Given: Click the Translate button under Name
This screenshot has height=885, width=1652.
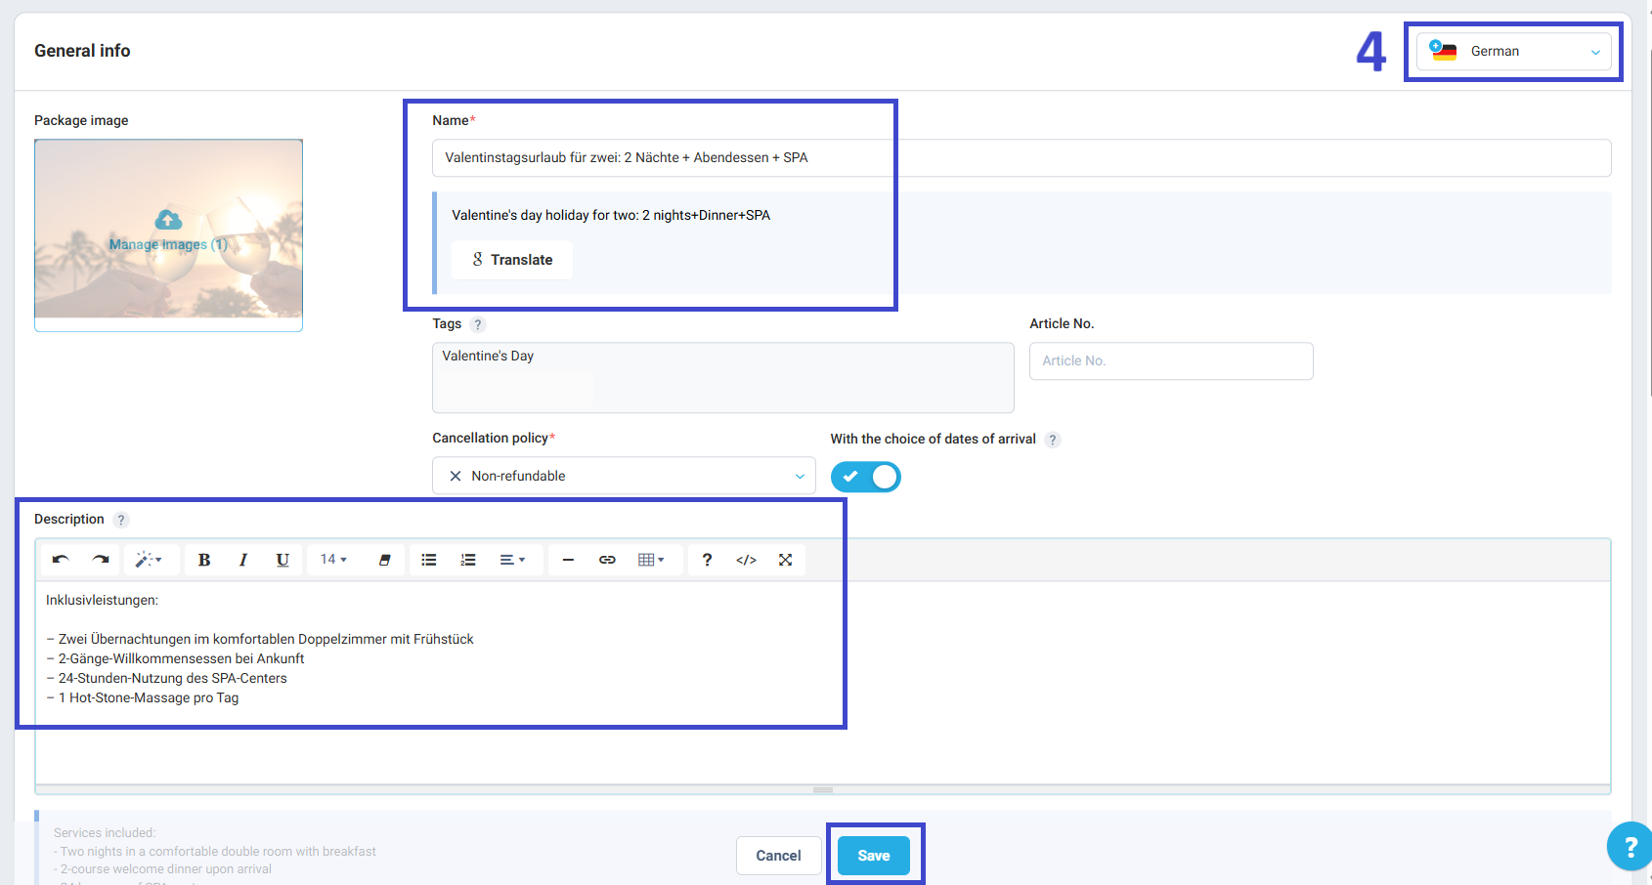Looking at the screenshot, I should click(512, 260).
